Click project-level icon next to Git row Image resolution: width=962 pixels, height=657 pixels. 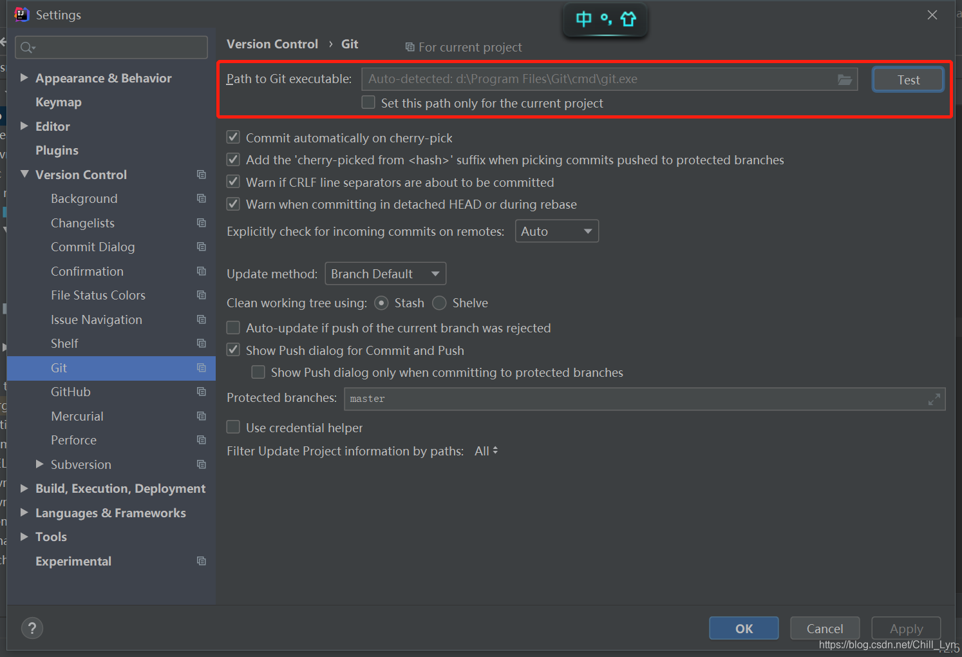(202, 368)
